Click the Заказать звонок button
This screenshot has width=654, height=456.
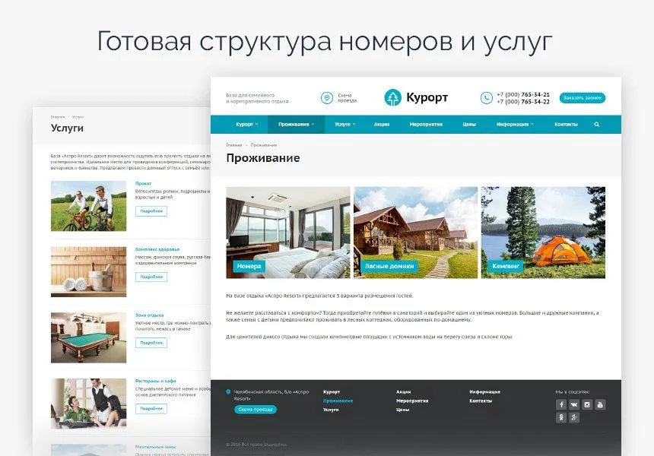click(x=582, y=97)
